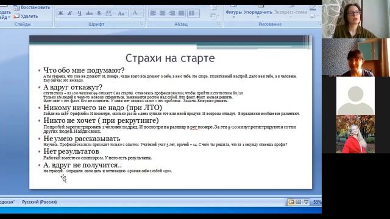This screenshot has height=219, width=390.
Task: Select second participant video tile
Action: point(356,57)
